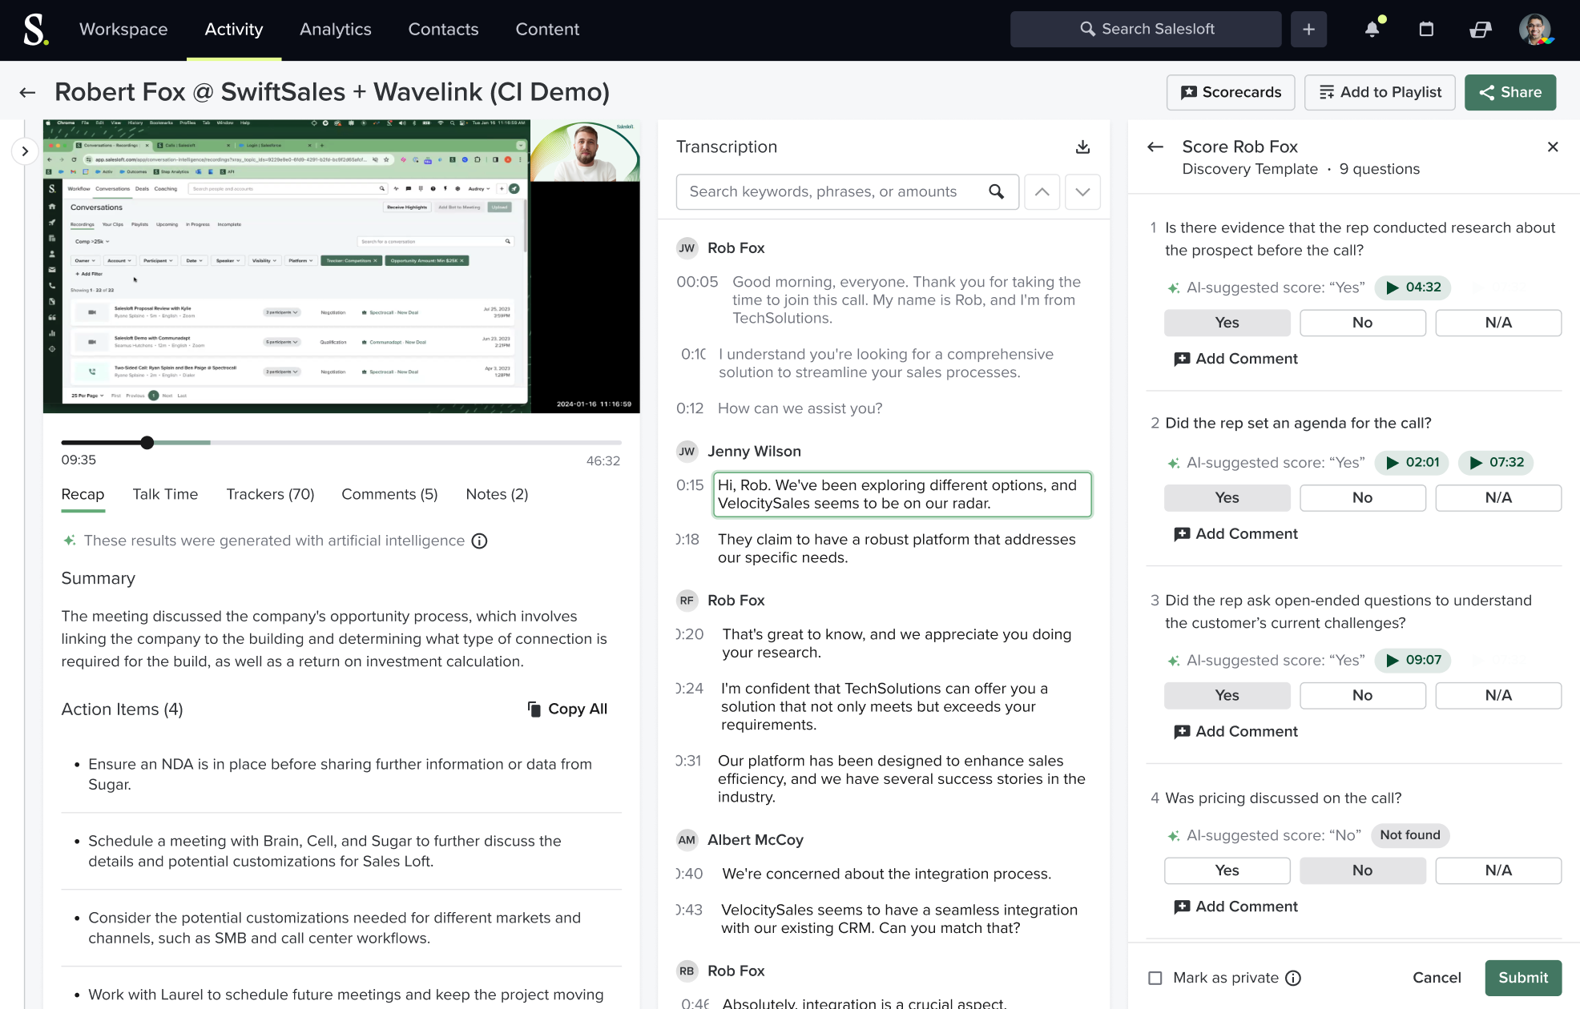
Task: Switch to Trackers (70) tab
Action: click(x=270, y=494)
